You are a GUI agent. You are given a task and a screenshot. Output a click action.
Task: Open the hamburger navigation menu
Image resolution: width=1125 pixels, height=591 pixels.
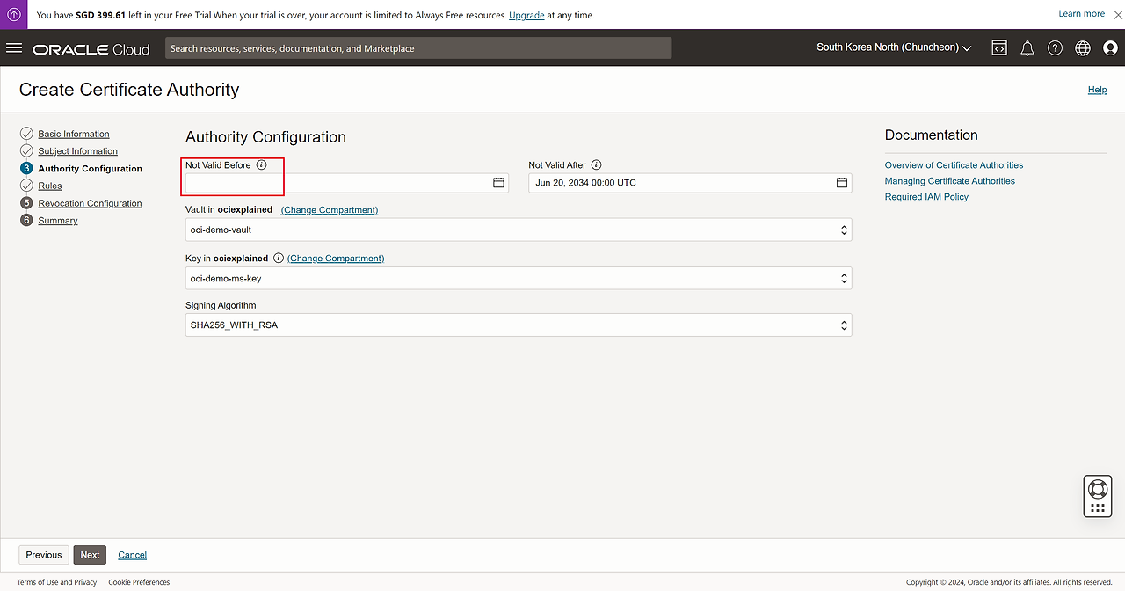point(14,48)
